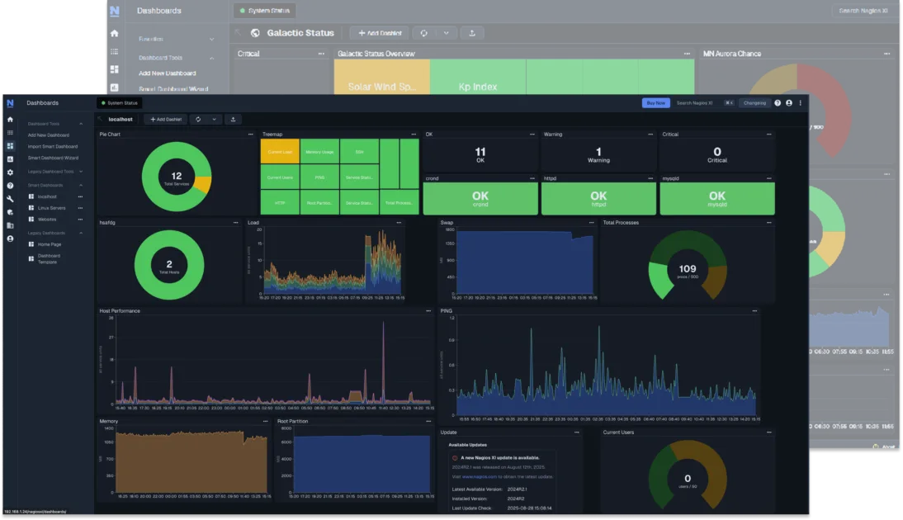Collapse the Dashboard Tools section
The height and width of the screenshot is (520, 903).
[x=82, y=123]
